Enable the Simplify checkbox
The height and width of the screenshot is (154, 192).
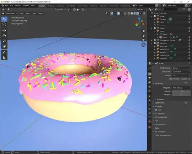(156, 114)
